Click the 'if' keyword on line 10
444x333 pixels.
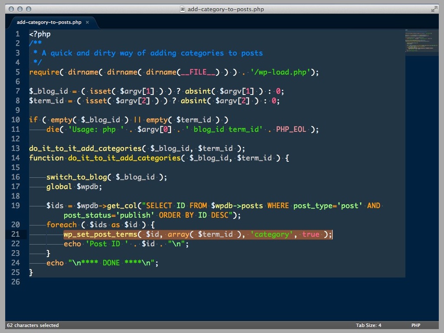coord(33,120)
